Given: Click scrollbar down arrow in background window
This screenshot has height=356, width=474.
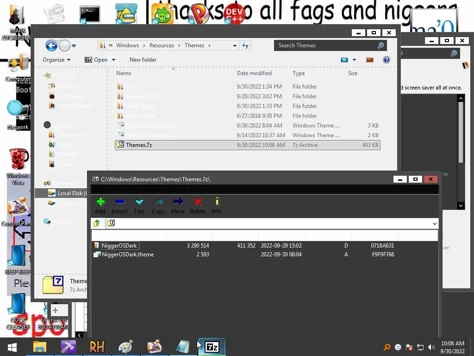Looking at the screenshot, I should click(x=461, y=205).
